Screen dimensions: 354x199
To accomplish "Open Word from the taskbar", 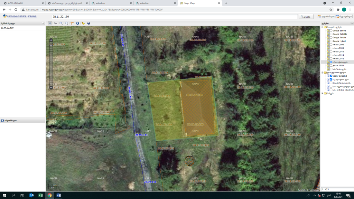I will pyautogui.click(x=59, y=196).
